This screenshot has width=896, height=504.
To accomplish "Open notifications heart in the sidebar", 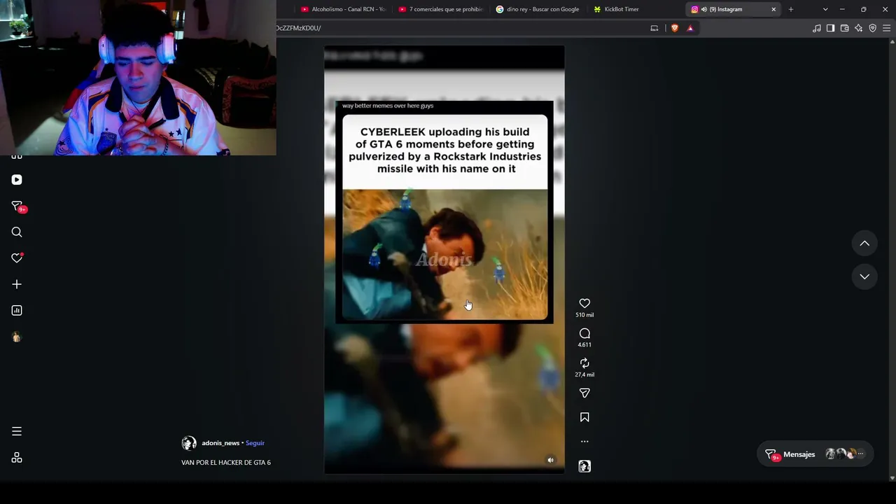I will [x=17, y=258].
